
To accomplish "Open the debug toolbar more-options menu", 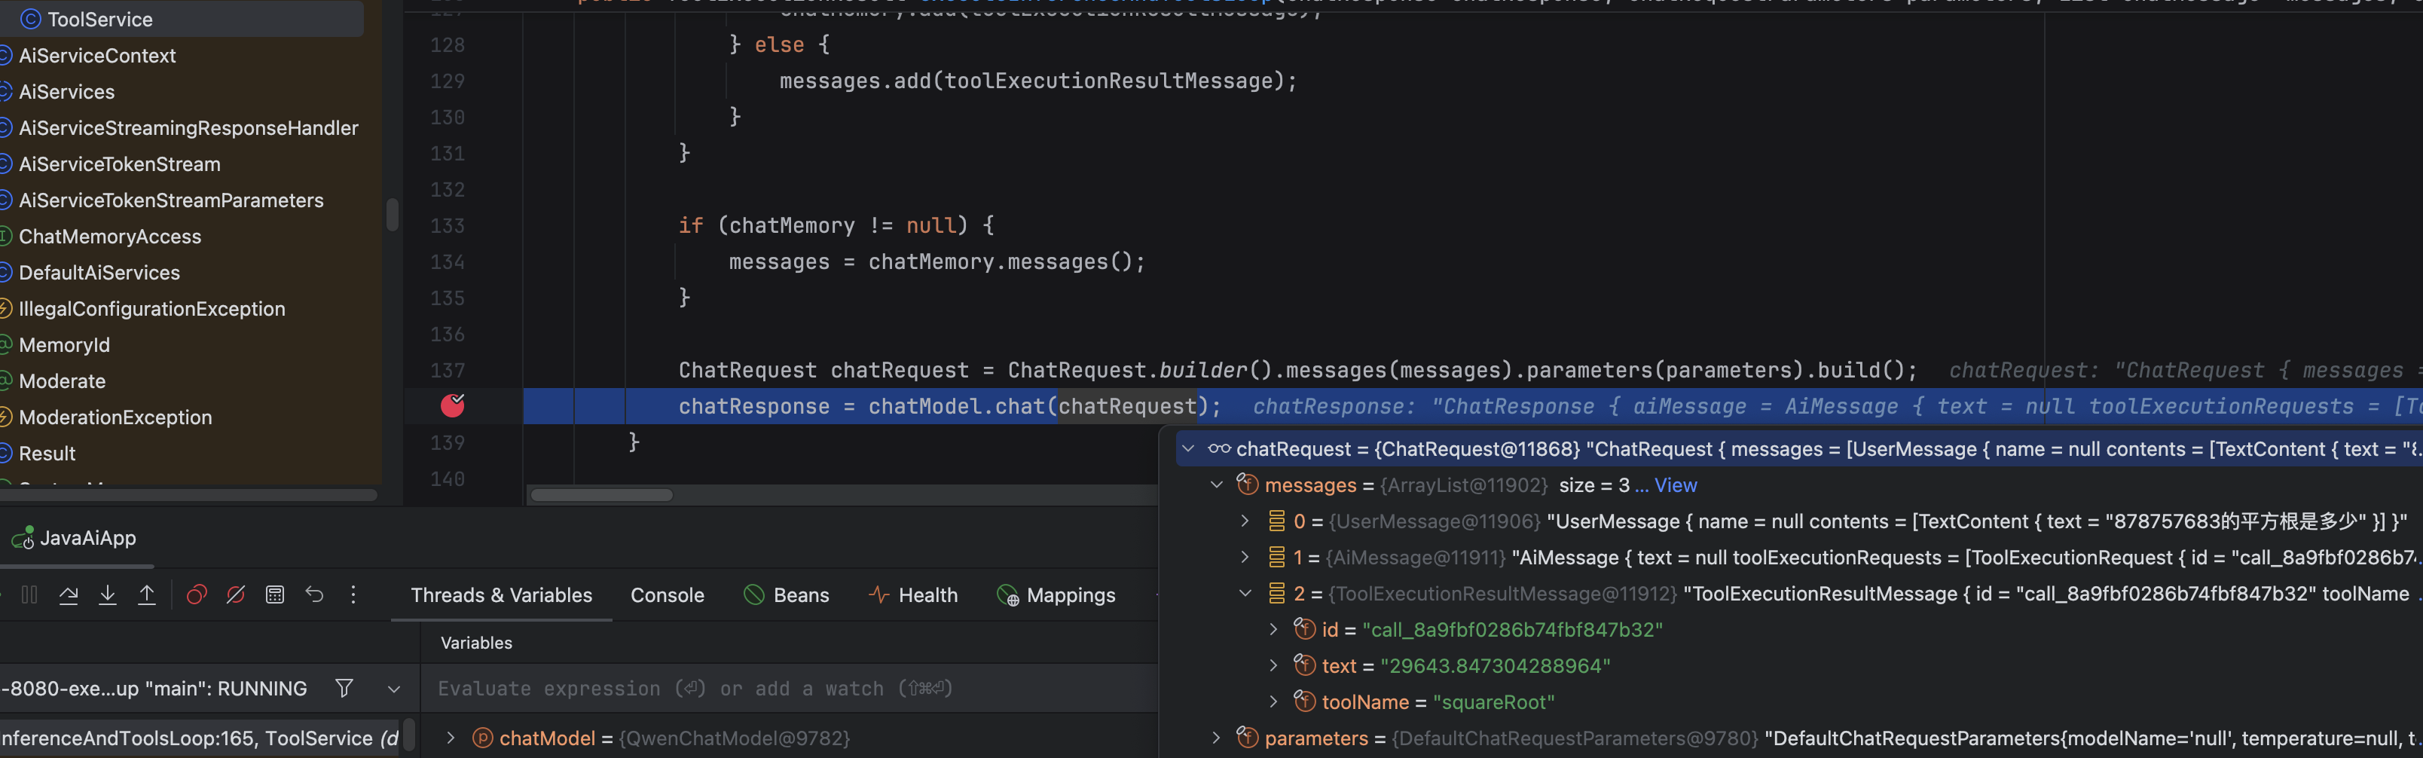I will click(x=353, y=594).
